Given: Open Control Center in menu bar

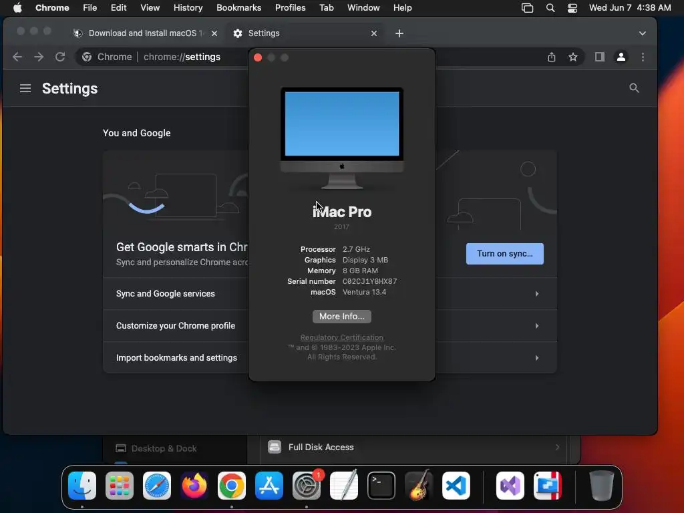Looking at the screenshot, I should click(x=572, y=8).
